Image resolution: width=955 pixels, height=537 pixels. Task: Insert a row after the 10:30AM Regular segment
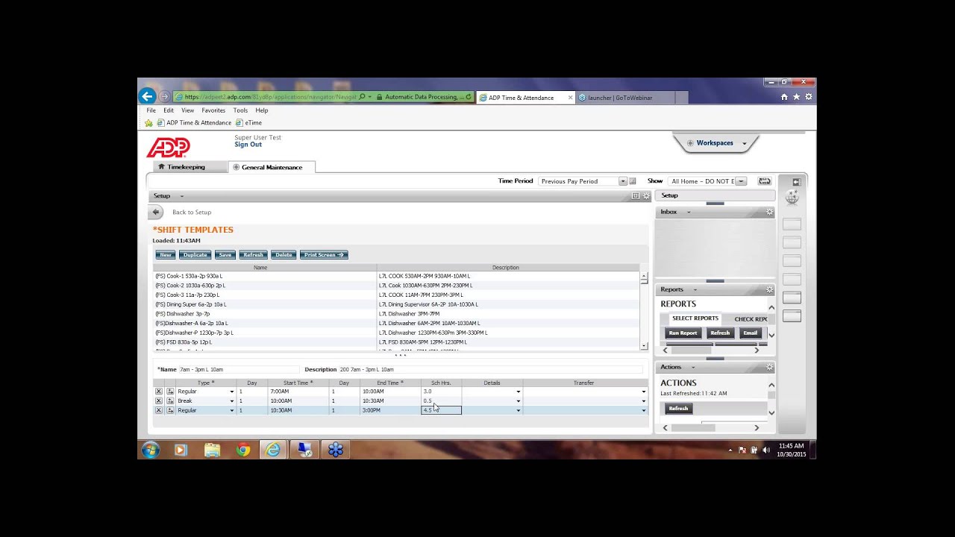pos(170,410)
